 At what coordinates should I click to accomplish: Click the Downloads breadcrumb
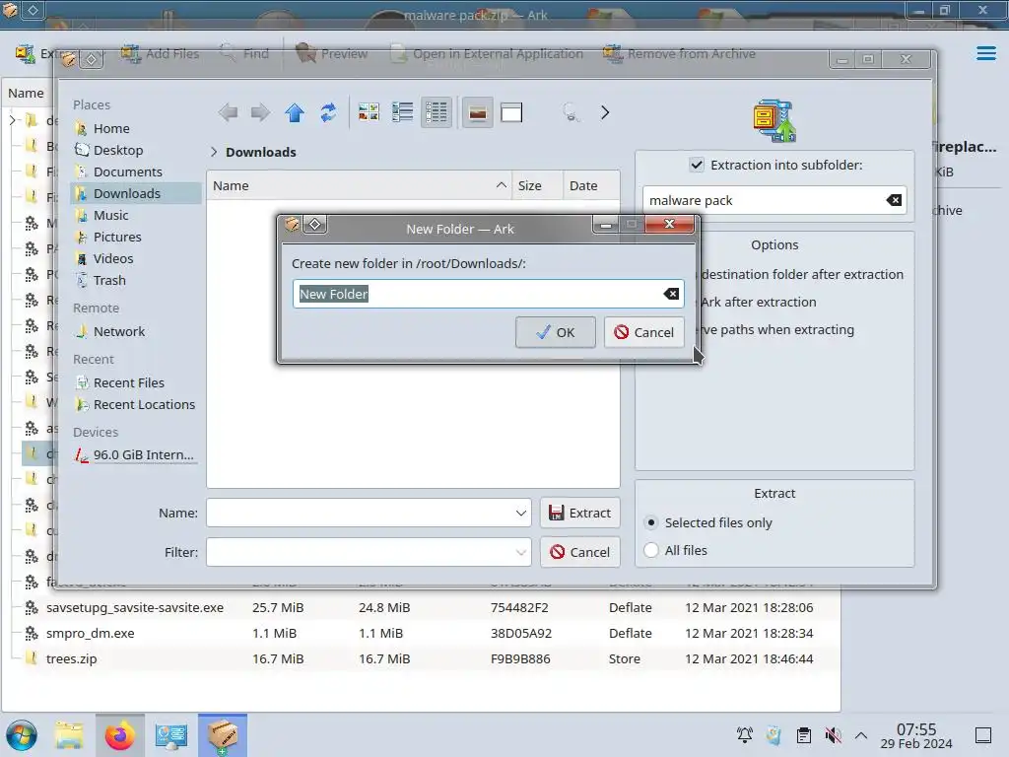[x=260, y=152]
